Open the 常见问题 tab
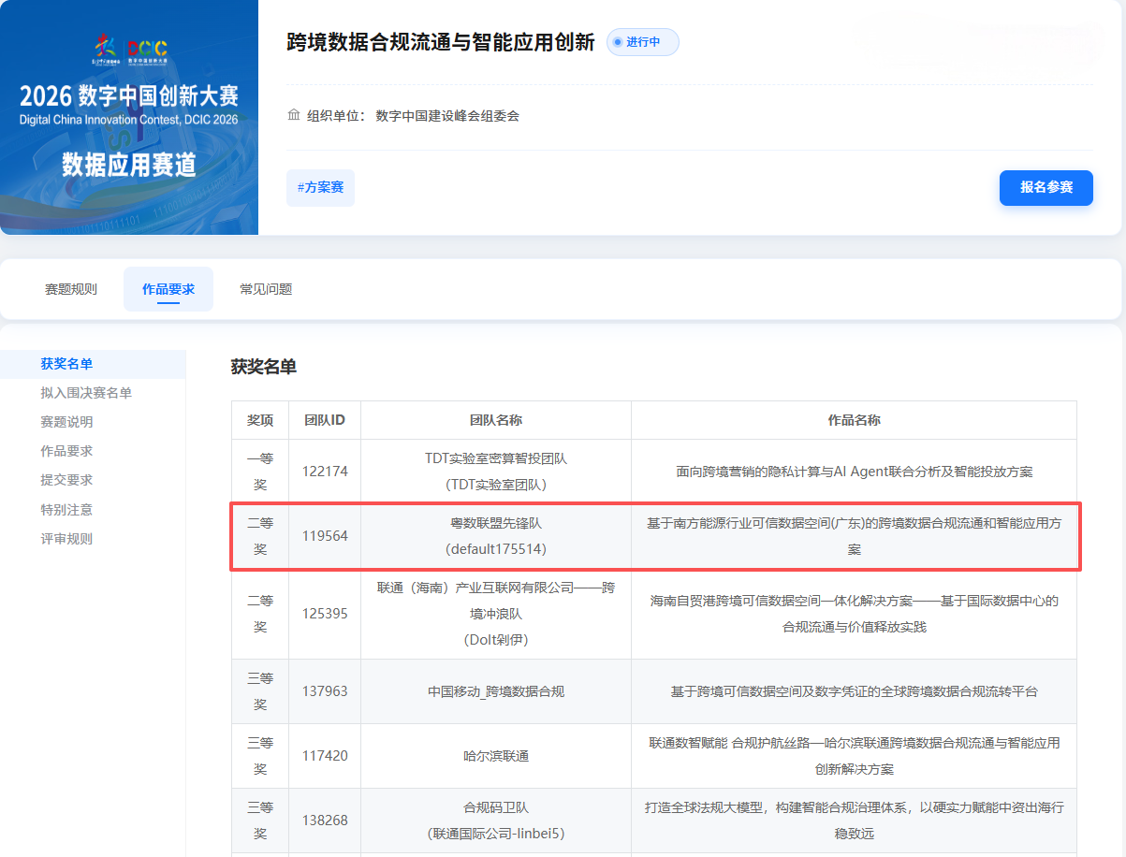The width and height of the screenshot is (1126, 857). 266,289
